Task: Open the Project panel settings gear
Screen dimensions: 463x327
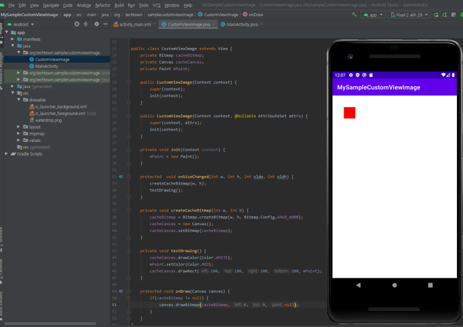Action: (x=96, y=24)
